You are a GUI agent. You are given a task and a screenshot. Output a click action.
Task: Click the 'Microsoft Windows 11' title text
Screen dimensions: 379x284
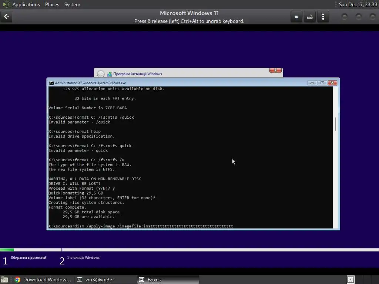pos(189,13)
